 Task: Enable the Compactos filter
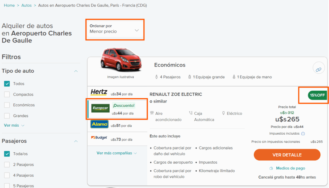(7, 94)
